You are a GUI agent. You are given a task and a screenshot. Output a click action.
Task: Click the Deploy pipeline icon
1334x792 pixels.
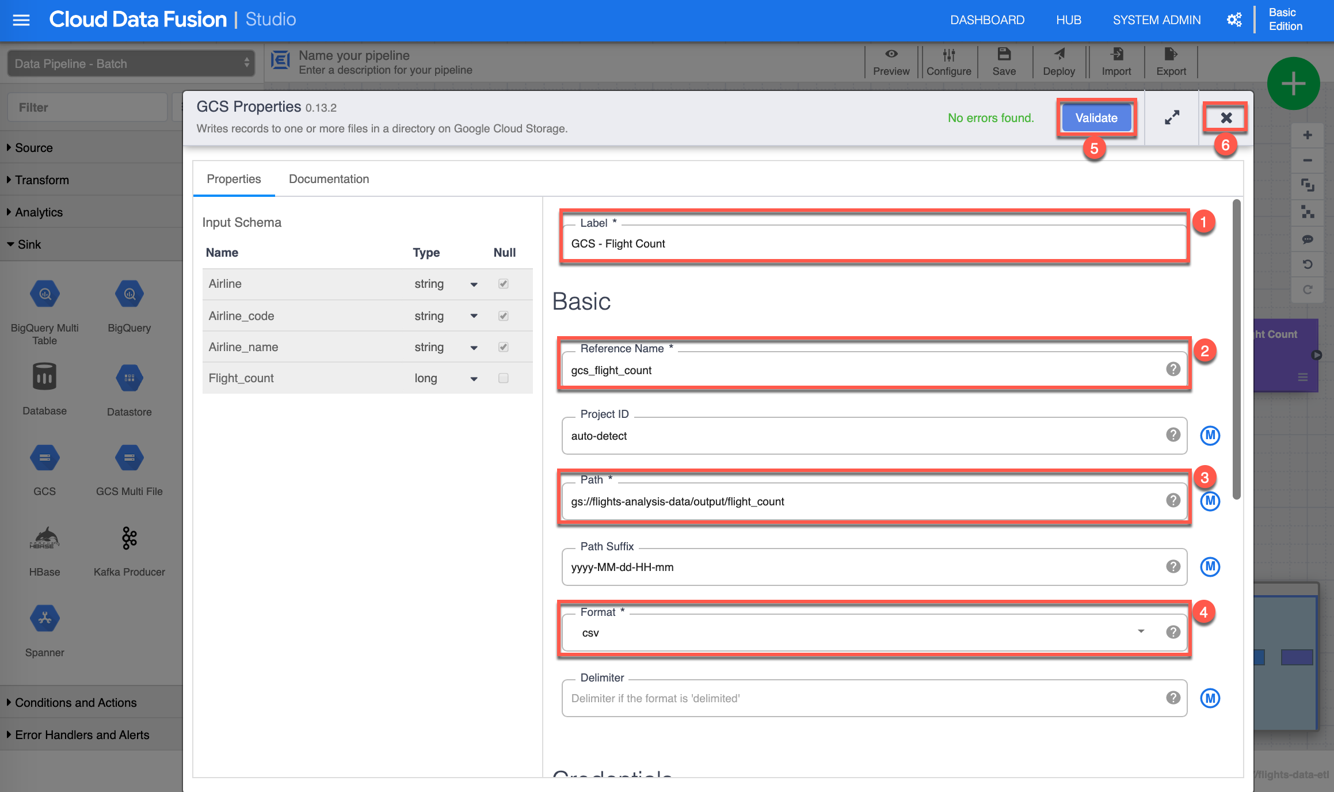click(x=1059, y=55)
